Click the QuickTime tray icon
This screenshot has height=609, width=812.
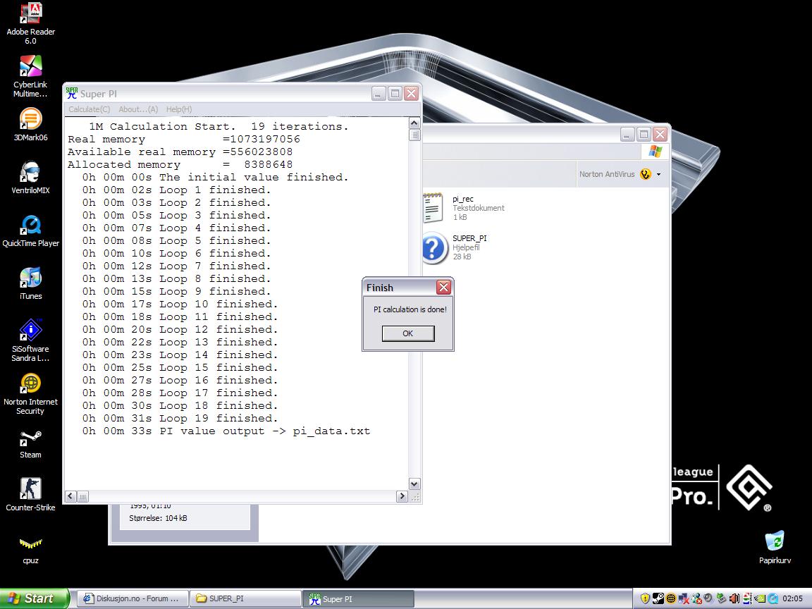[773, 598]
